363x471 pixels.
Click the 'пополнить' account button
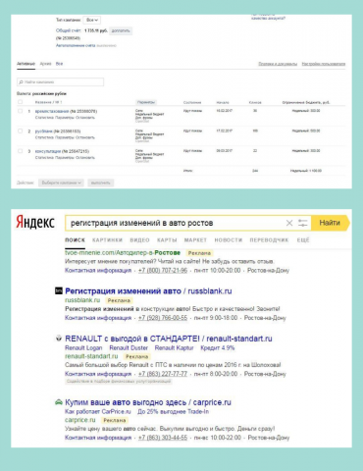(x=121, y=30)
